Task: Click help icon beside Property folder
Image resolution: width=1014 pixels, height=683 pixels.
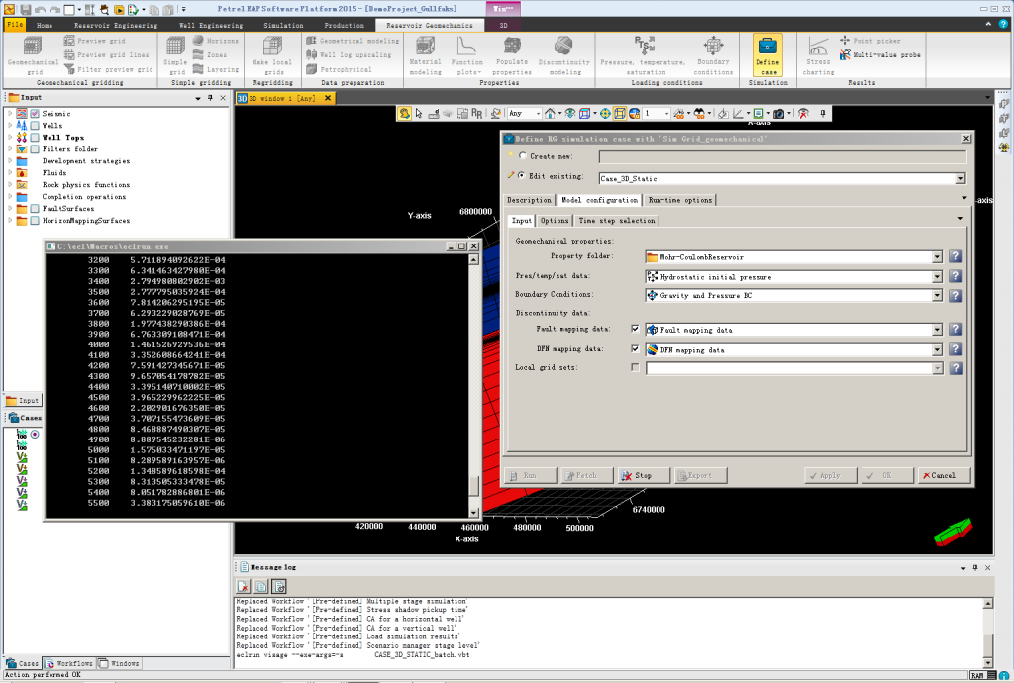Action: point(955,257)
